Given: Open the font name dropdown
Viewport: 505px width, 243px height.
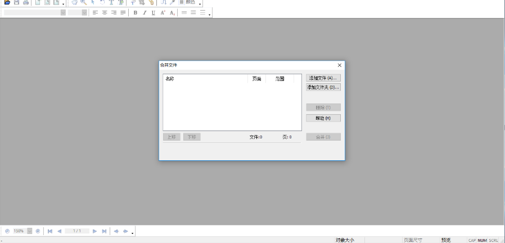Looking at the screenshot, I should point(63,12).
